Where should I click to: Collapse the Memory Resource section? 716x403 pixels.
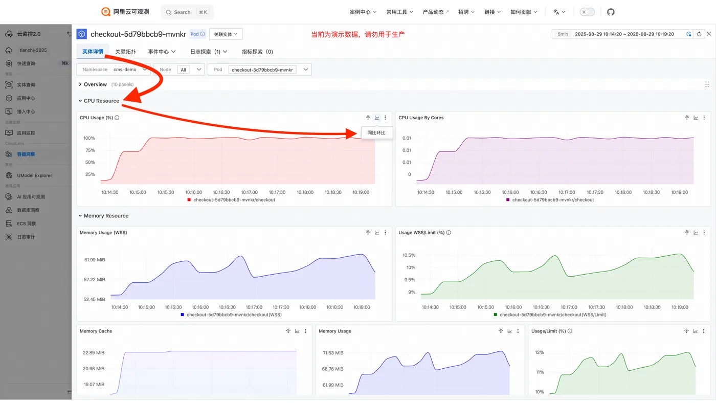pos(103,216)
